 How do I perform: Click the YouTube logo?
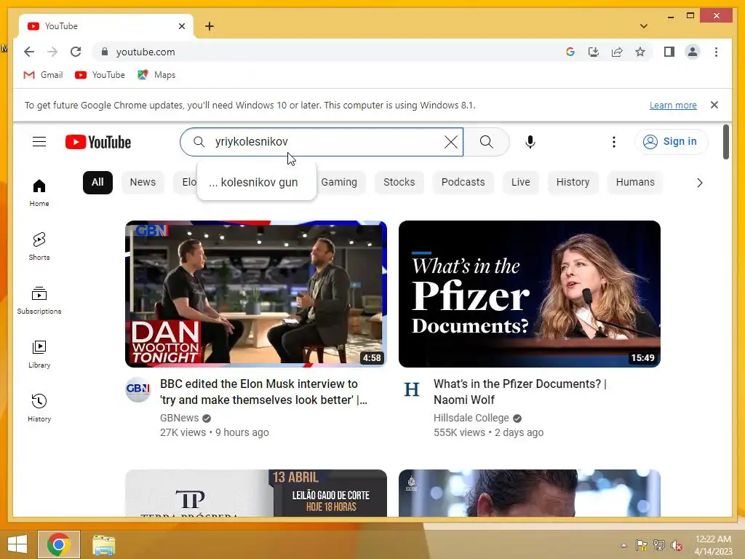point(98,142)
